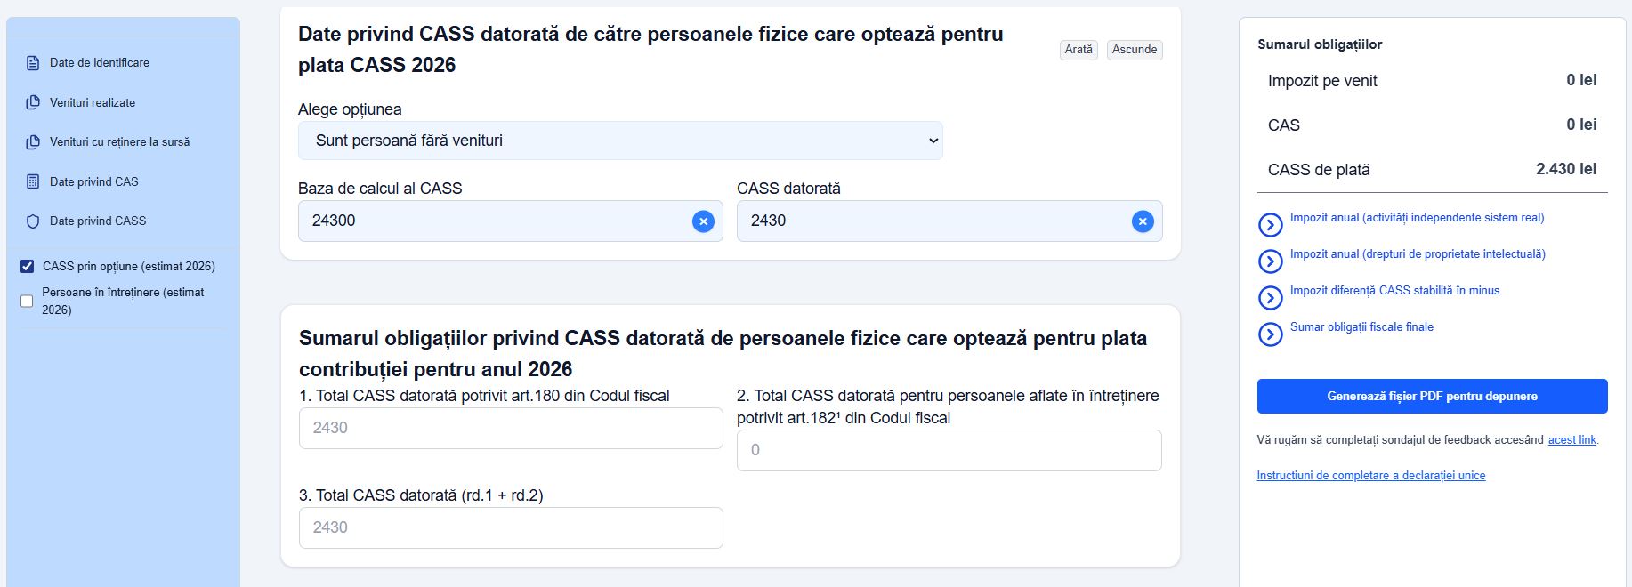Open the feedback survey acest link

[x=1571, y=440]
